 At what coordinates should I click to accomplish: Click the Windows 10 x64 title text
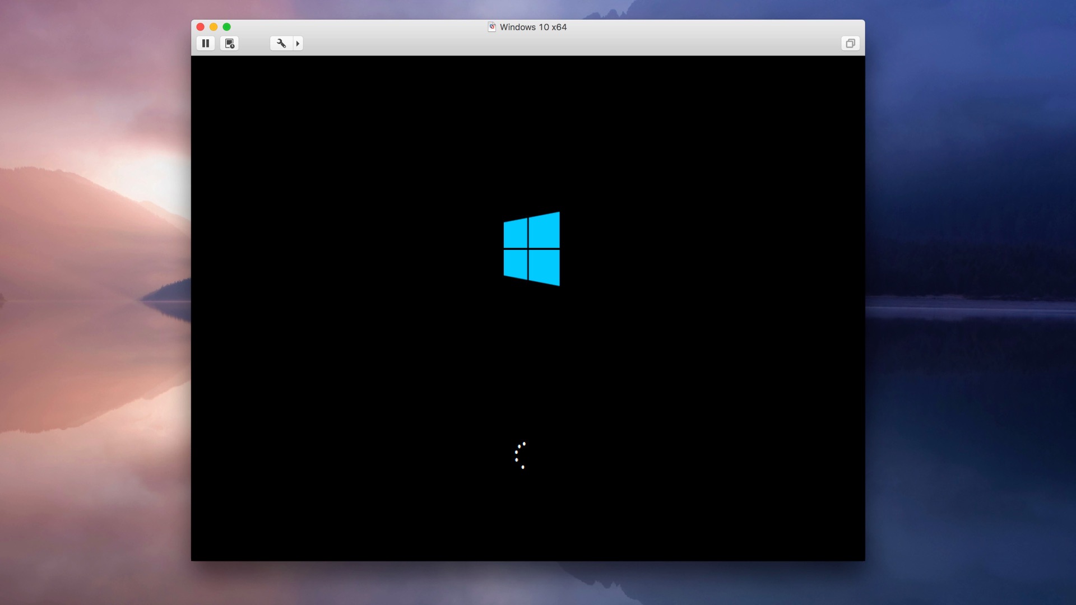pyautogui.click(x=533, y=27)
